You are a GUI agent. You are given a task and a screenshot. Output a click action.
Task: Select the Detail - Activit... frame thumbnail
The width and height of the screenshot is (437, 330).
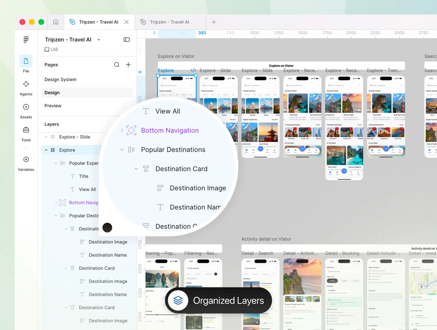(x=302, y=294)
